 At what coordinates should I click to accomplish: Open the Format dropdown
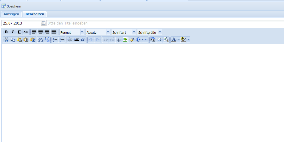[82, 32]
